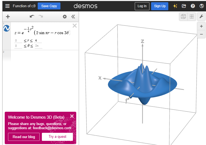The image size is (206, 145).
Task: Click the Save Copy button
Action: (49, 6)
